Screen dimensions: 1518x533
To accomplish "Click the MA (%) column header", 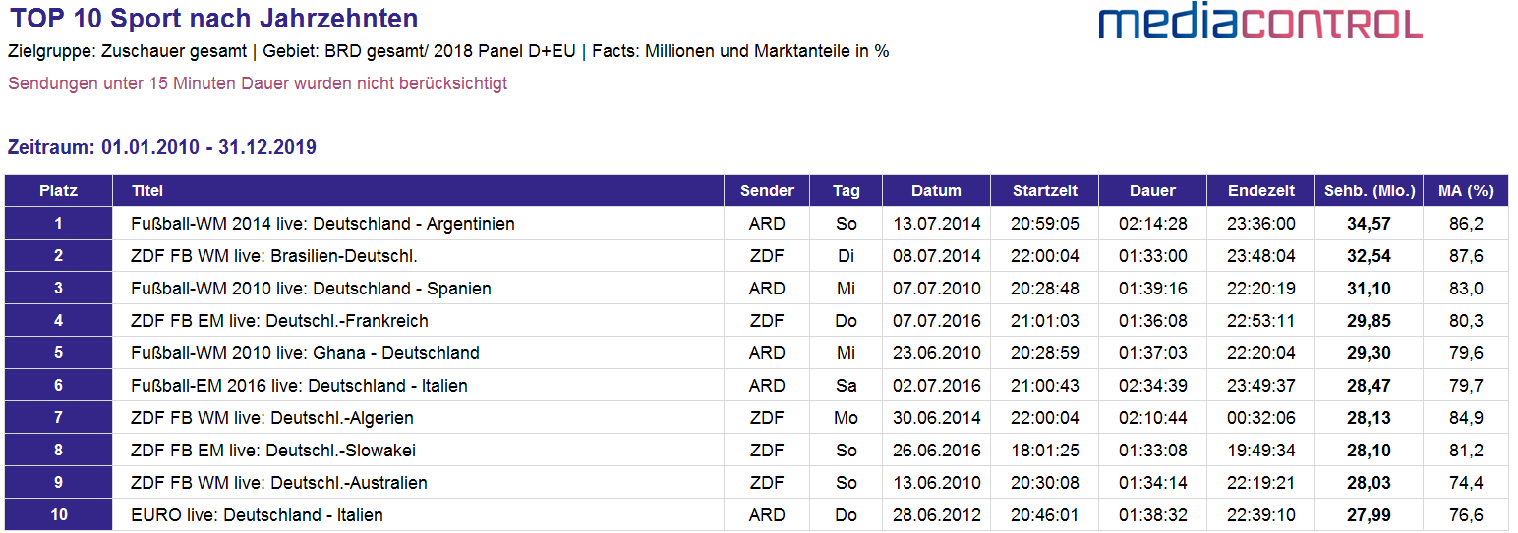I will tap(1466, 190).
